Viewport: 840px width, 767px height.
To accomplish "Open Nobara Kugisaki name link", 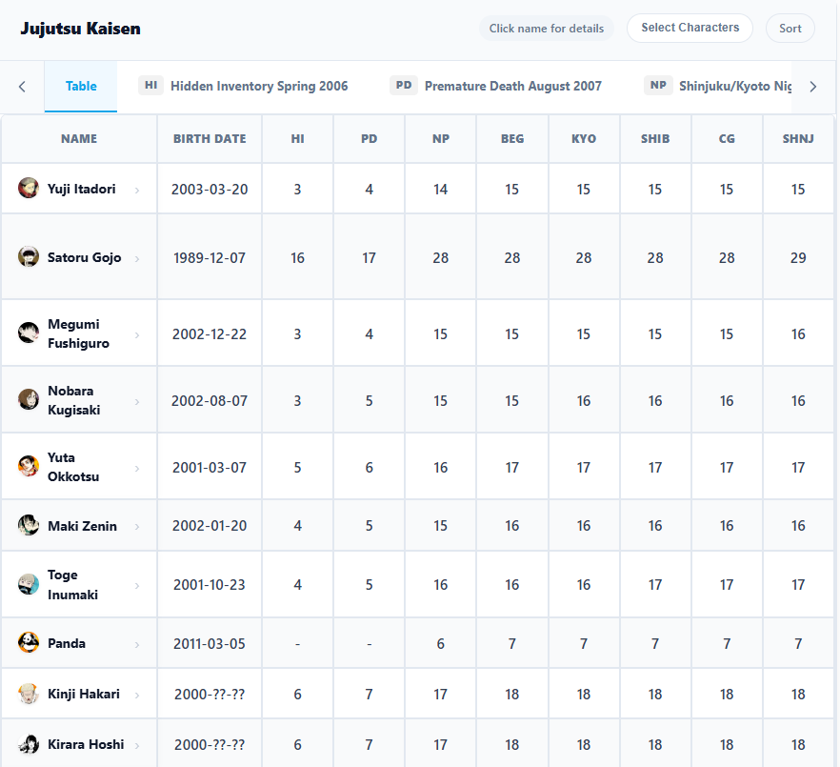I will coord(74,400).
